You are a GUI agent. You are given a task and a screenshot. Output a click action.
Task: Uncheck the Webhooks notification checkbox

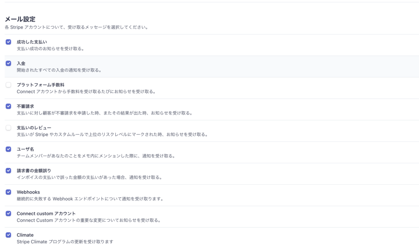[x=8, y=192]
